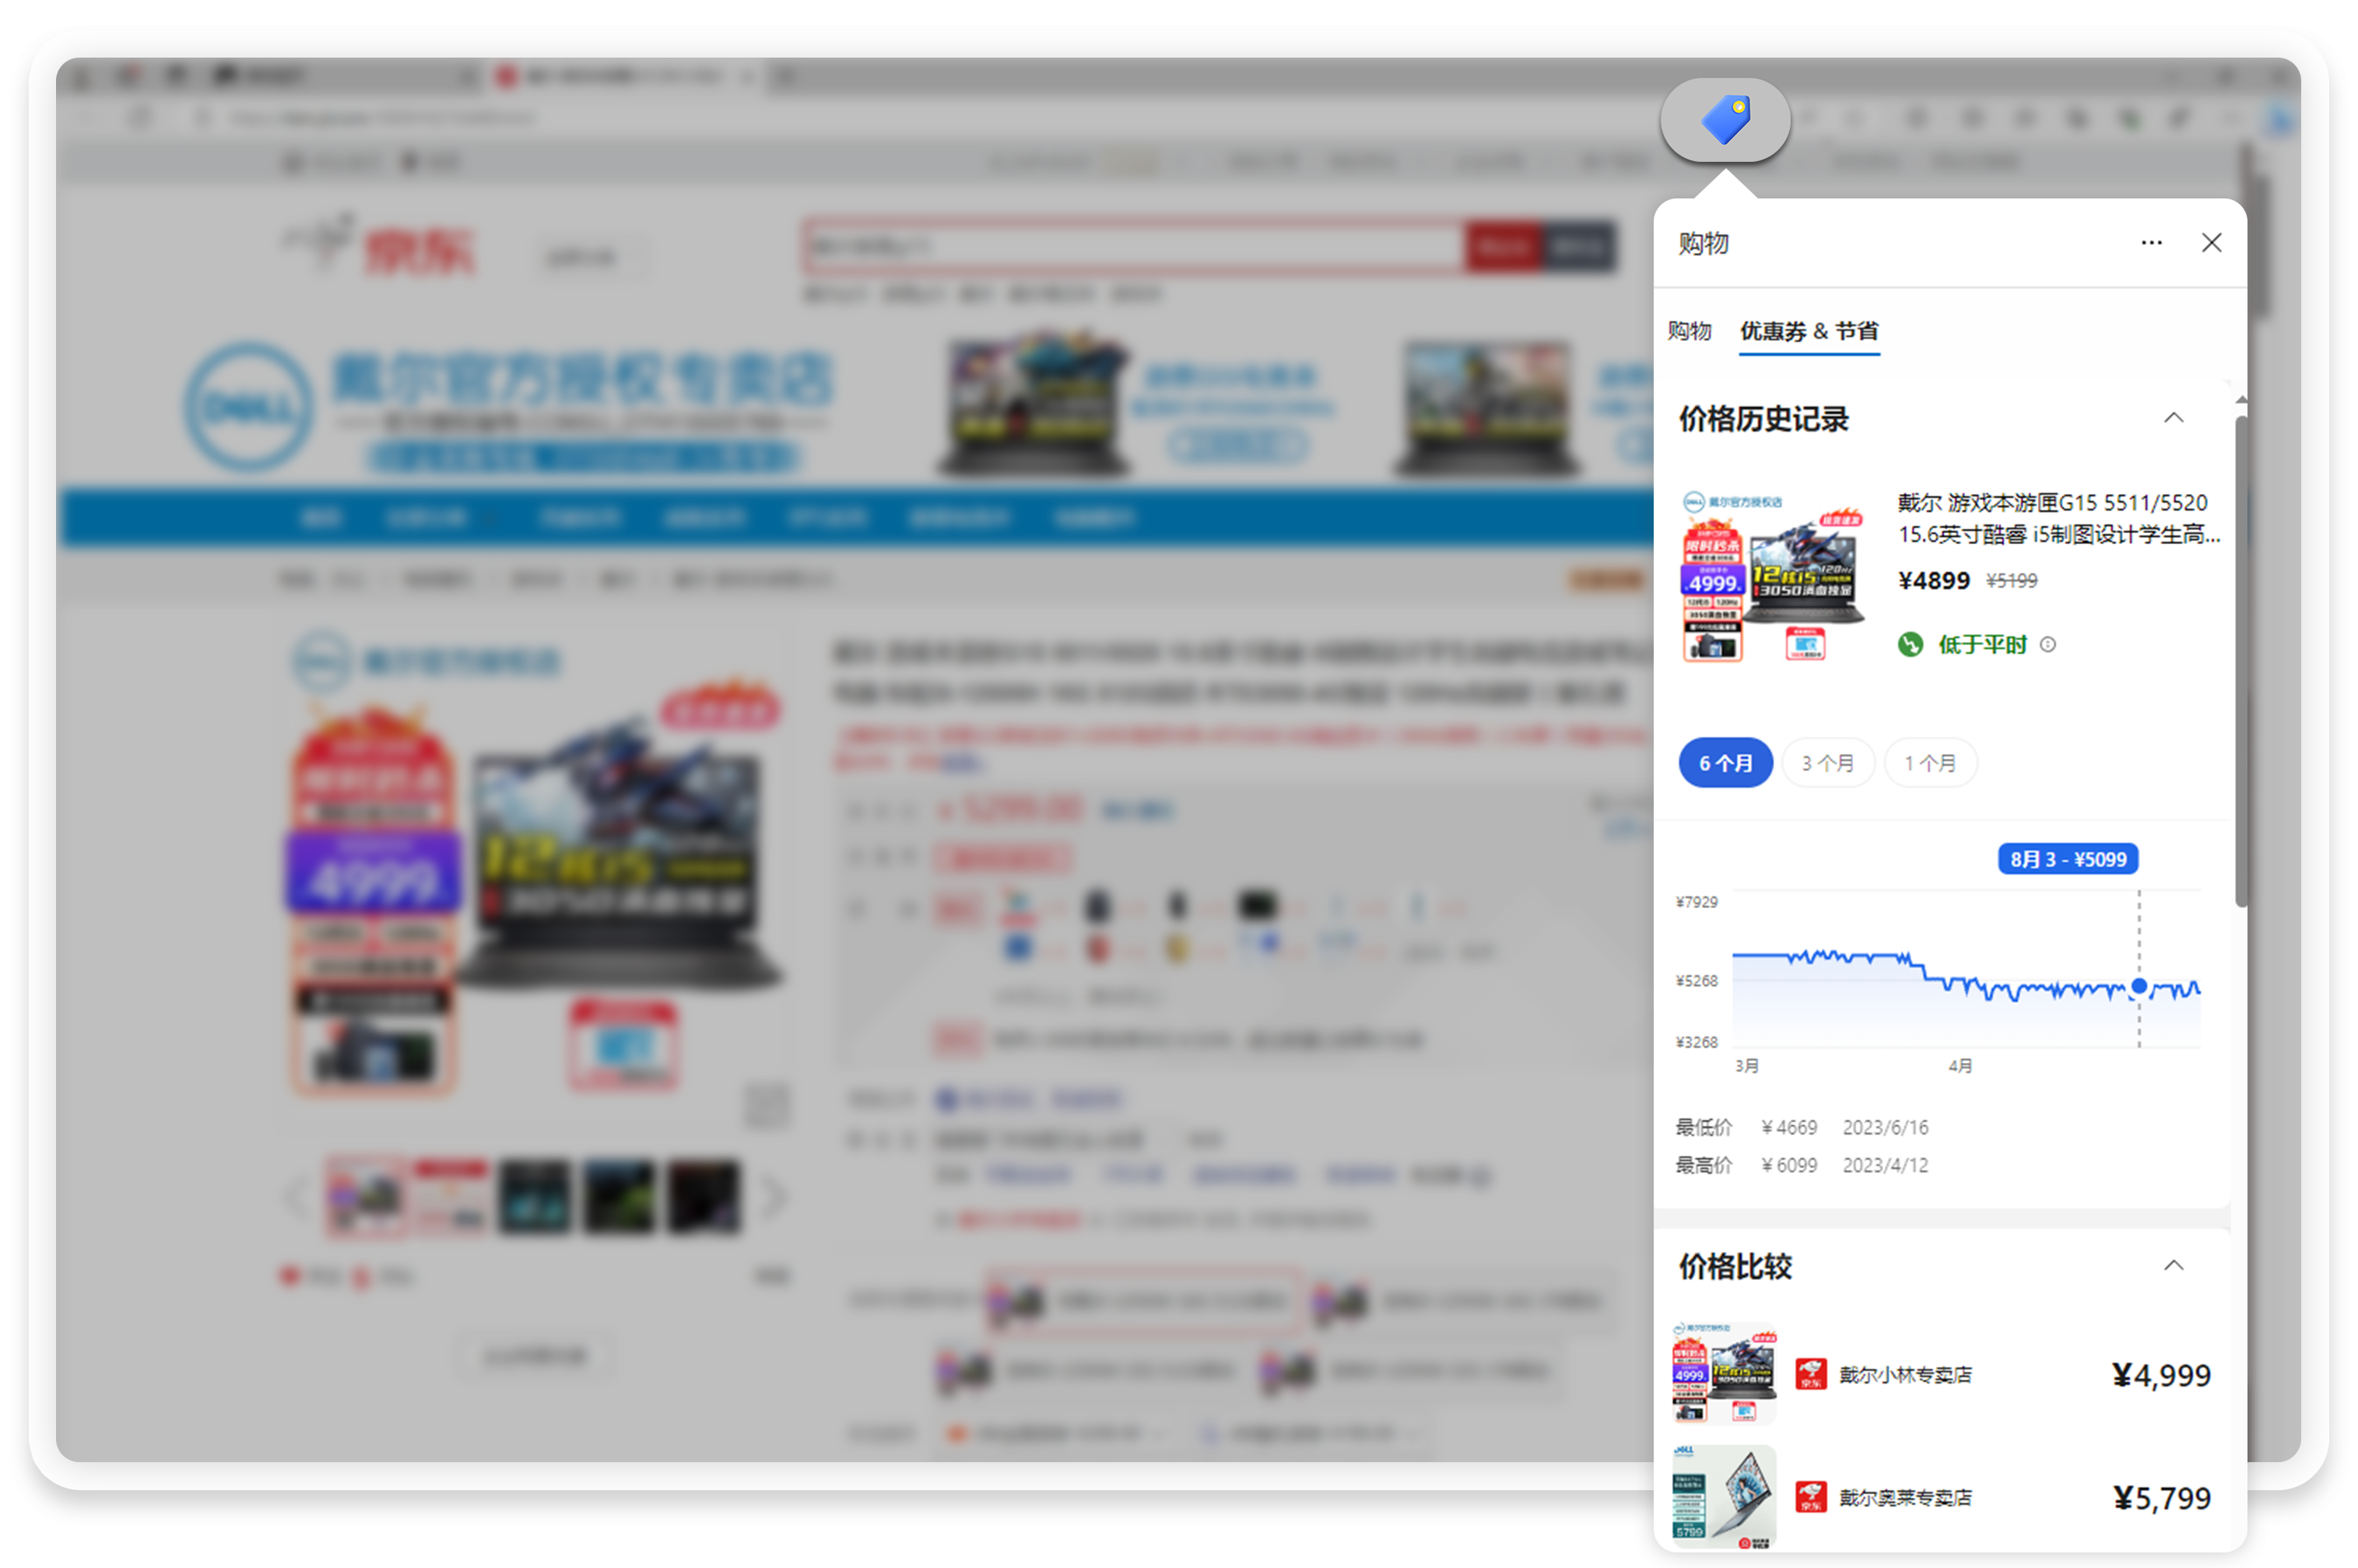Click the 最低价 value ¥ 4669
The image size is (2358, 1568).
click(1789, 1128)
